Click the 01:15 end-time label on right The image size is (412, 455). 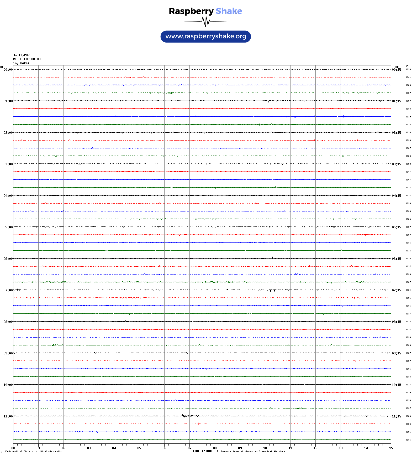coord(397,101)
